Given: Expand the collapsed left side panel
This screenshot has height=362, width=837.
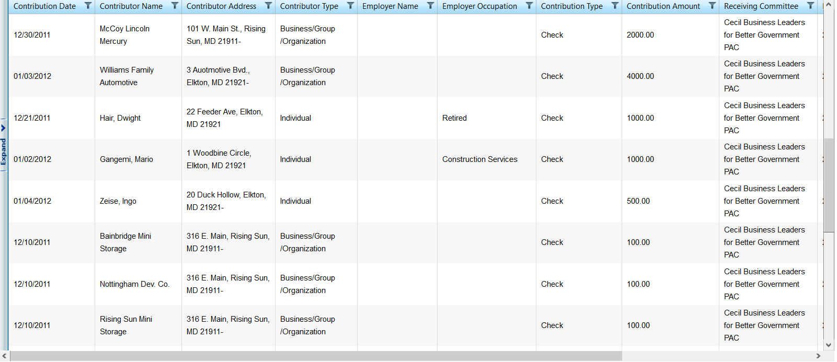Looking at the screenshot, I should [3, 145].
